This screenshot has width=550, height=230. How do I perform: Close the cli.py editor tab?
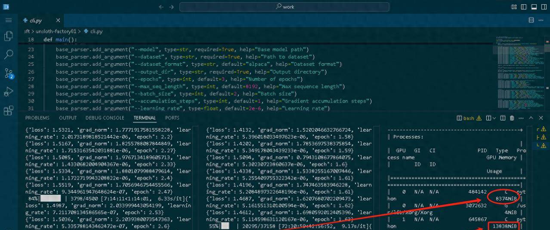(58, 20)
